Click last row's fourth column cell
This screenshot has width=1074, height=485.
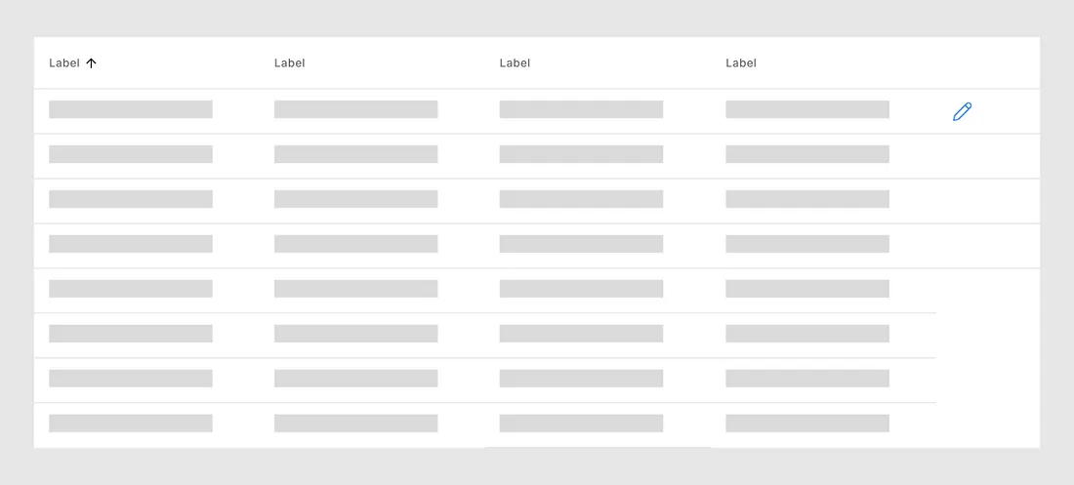[x=807, y=424]
